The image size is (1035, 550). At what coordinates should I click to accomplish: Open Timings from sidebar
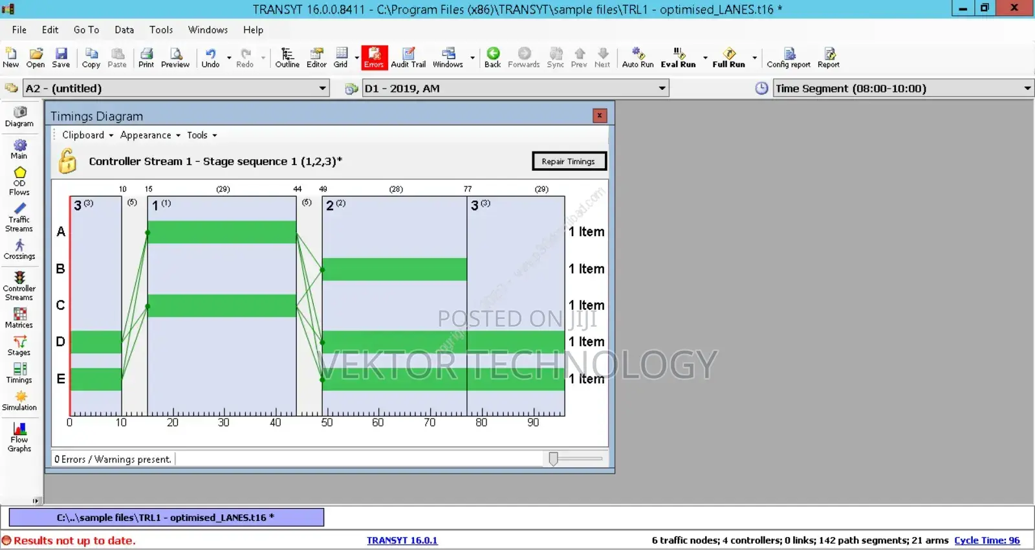click(x=19, y=373)
